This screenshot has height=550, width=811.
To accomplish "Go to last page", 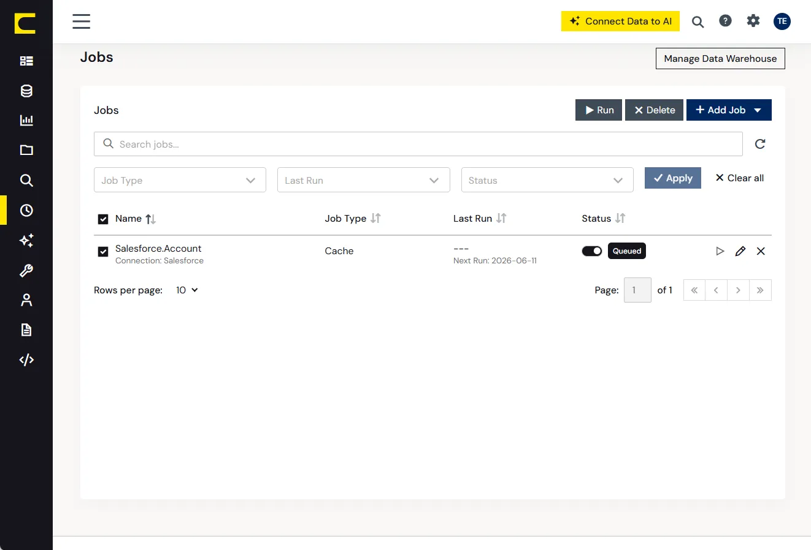I will click(x=761, y=290).
